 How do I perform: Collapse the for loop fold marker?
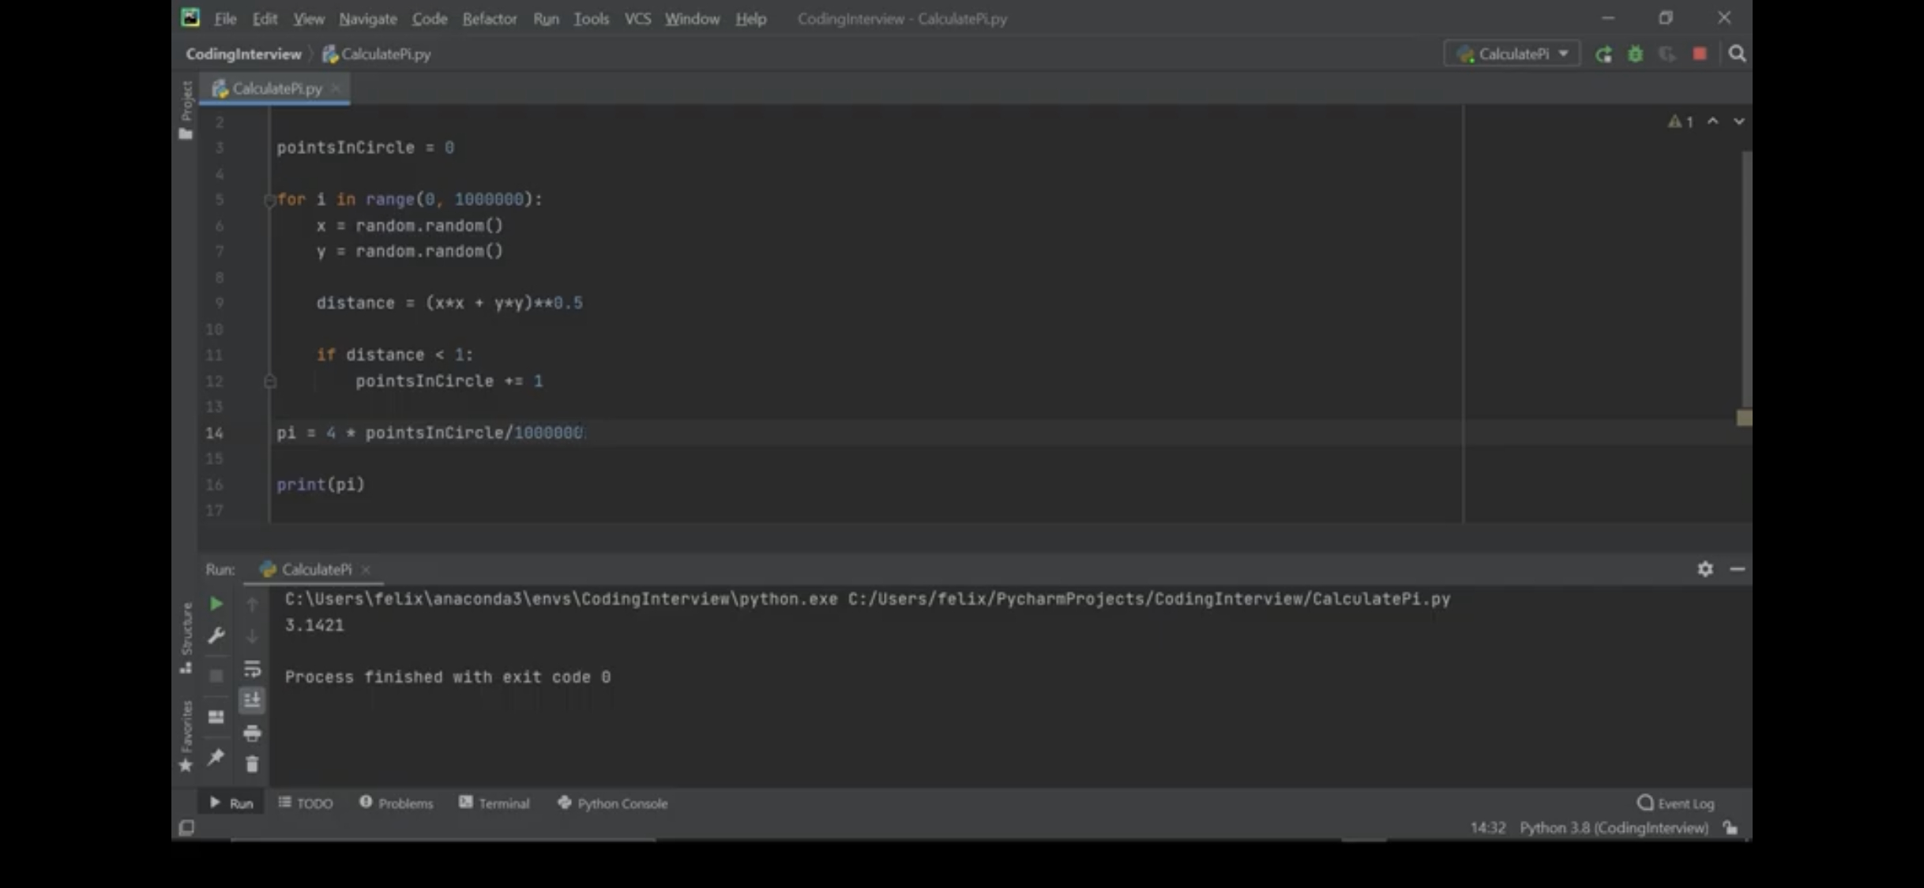pos(269,200)
